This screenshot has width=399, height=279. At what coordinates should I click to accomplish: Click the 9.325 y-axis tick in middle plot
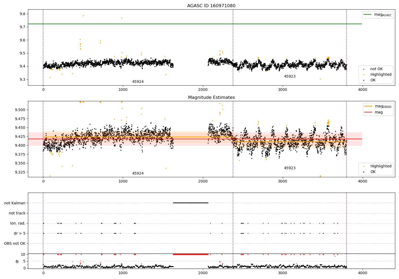20,172
